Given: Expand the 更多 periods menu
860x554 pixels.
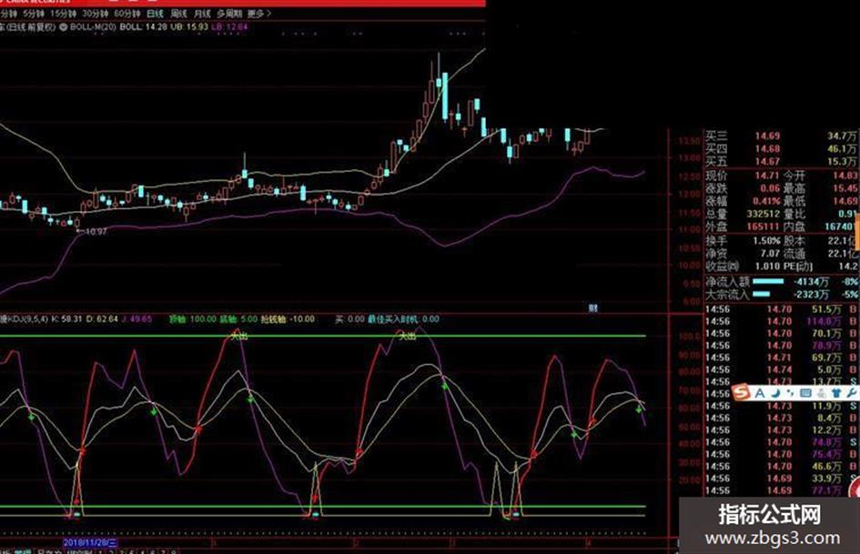Looking at the screenshot, I should (258, 13).
